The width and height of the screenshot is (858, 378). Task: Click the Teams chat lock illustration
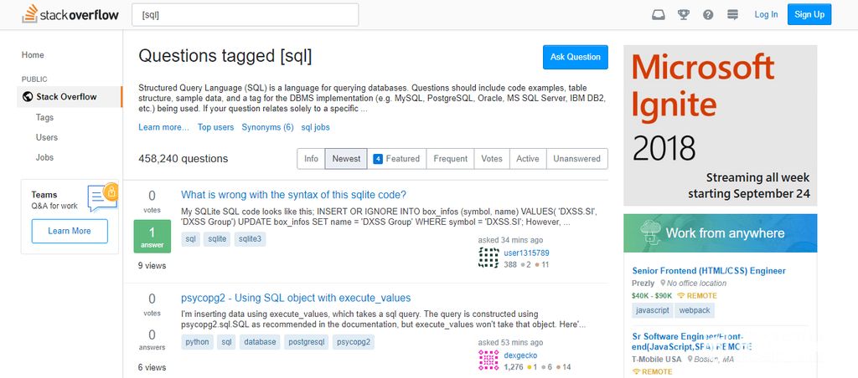103,197
